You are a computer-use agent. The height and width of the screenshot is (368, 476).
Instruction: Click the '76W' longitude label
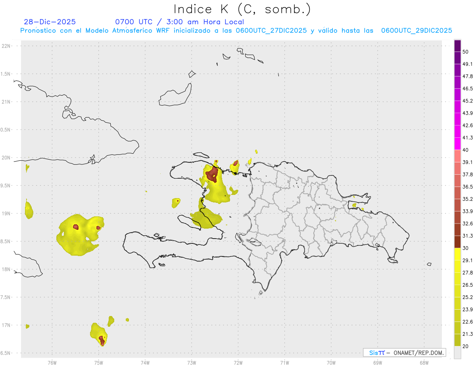[52, 362]
